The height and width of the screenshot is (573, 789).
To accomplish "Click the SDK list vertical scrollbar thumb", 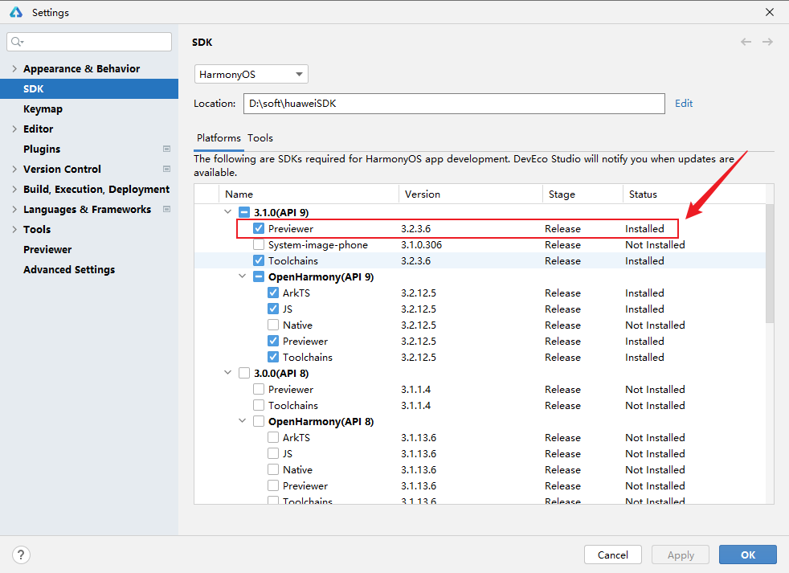I will point(770,264).
